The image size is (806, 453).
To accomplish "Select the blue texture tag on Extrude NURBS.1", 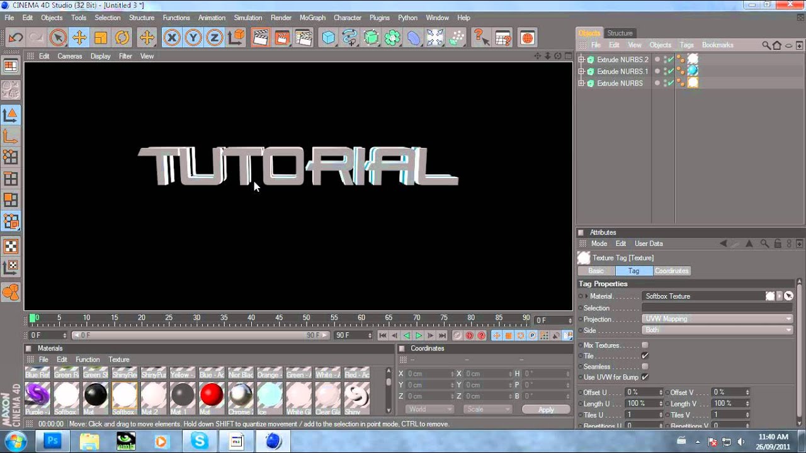I will (x=693, y=71).
